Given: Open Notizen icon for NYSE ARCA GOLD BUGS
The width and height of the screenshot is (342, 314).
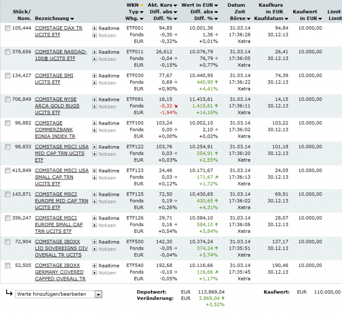Looking at the screenshot, I should coord(95,107).
